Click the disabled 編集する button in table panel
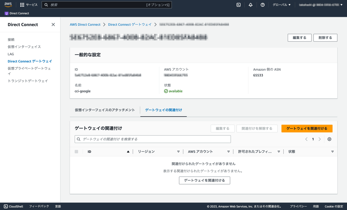Image resolution: width=347 pixels, height=210 pixels. [223, 129]
